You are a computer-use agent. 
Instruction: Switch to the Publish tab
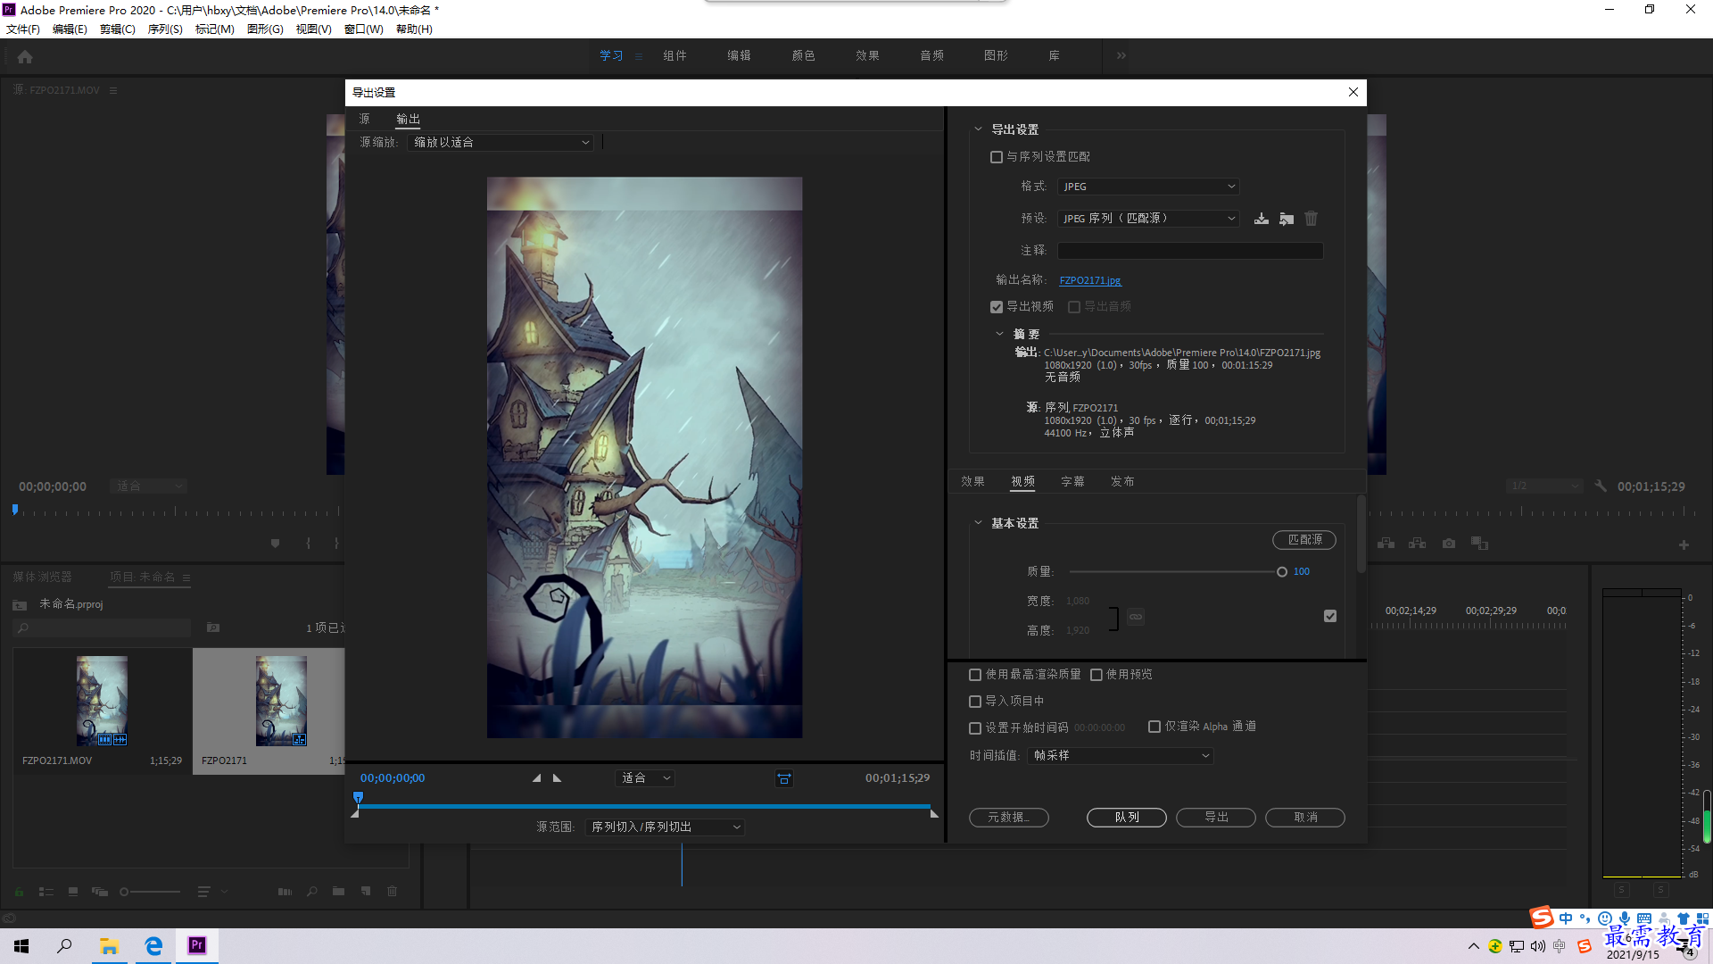click(1122, 481)
